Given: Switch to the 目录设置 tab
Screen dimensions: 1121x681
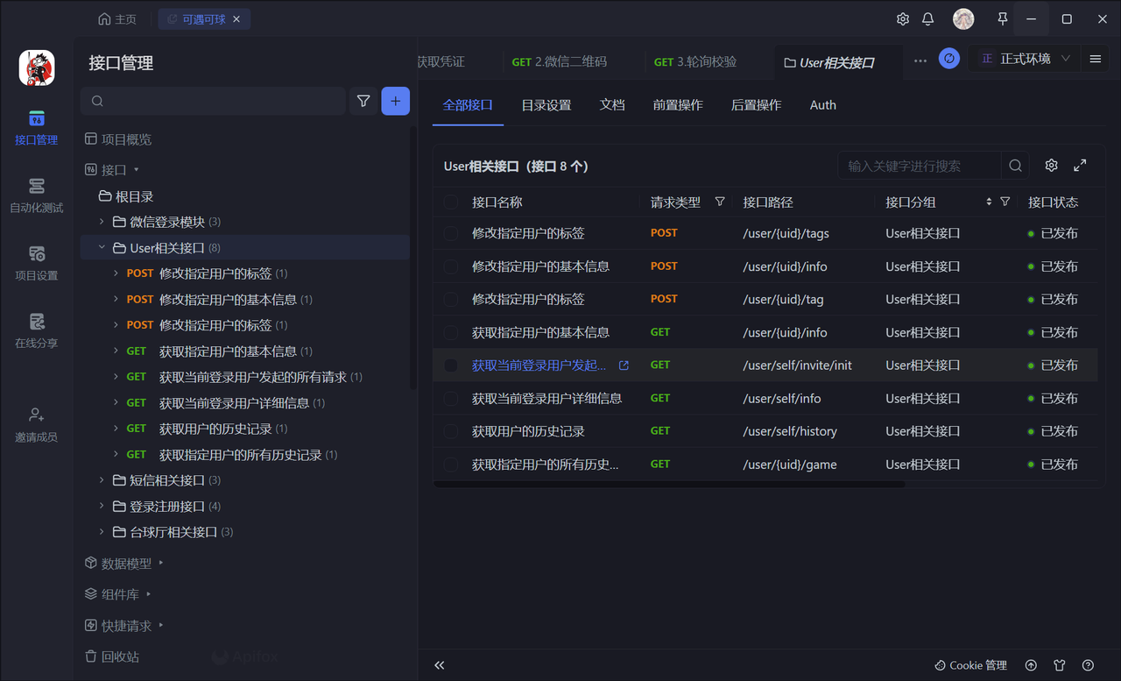Looking at the screenshot, I should click(x=546, y=105).
